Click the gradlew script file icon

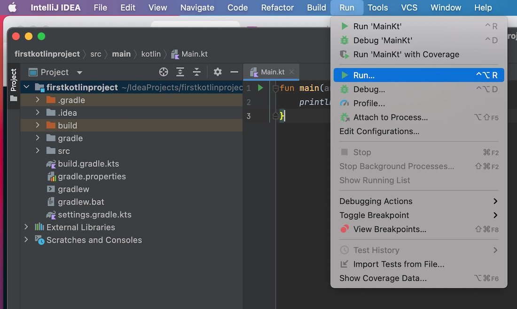51,189
